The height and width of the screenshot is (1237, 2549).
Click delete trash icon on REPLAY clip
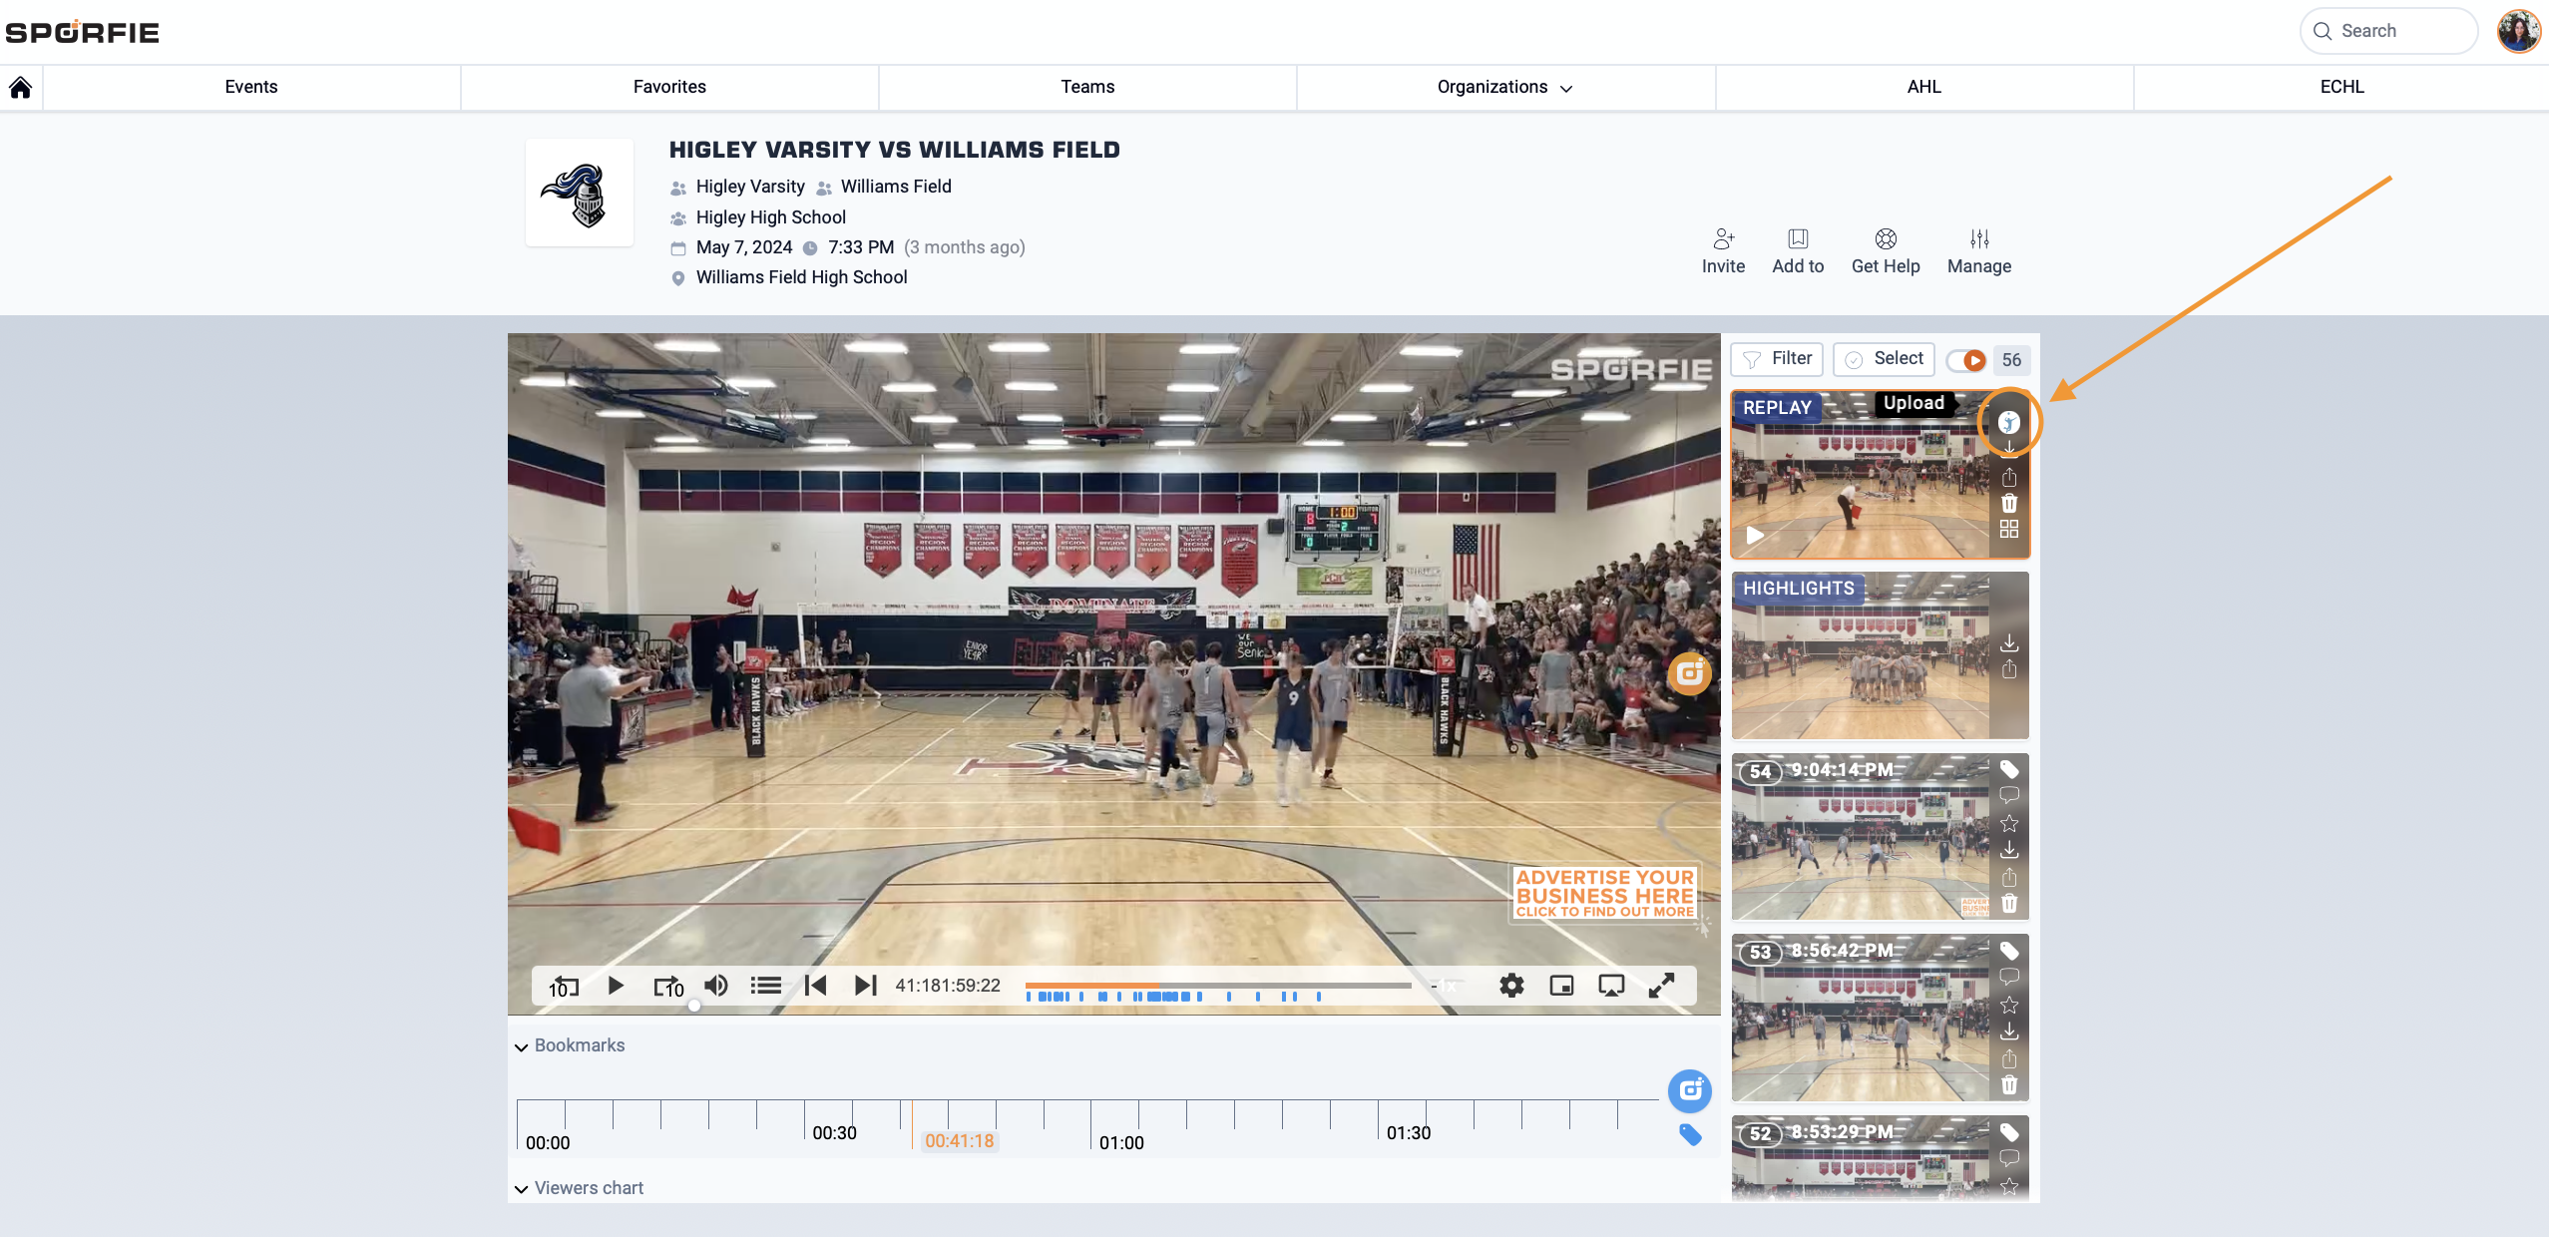click(2009, 504)
